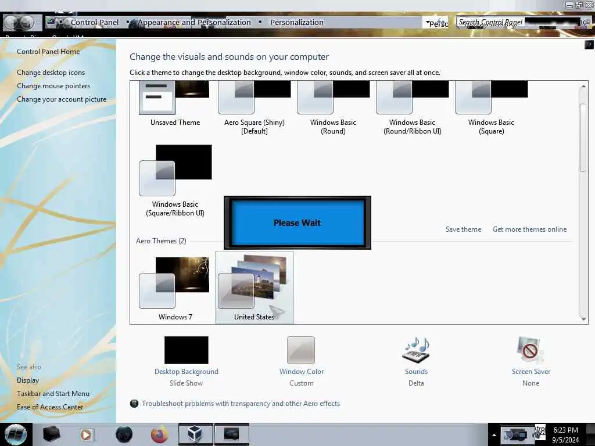Click the Control Panel address bar icon
Screen dimensions: 595x446
[x=51, y=22]
